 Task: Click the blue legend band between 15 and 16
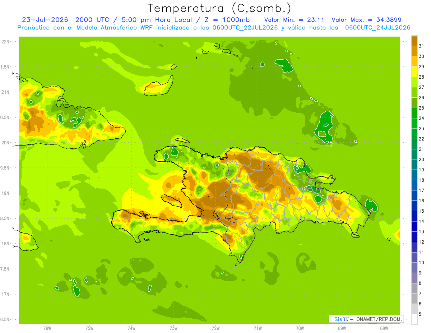(414, 206)
